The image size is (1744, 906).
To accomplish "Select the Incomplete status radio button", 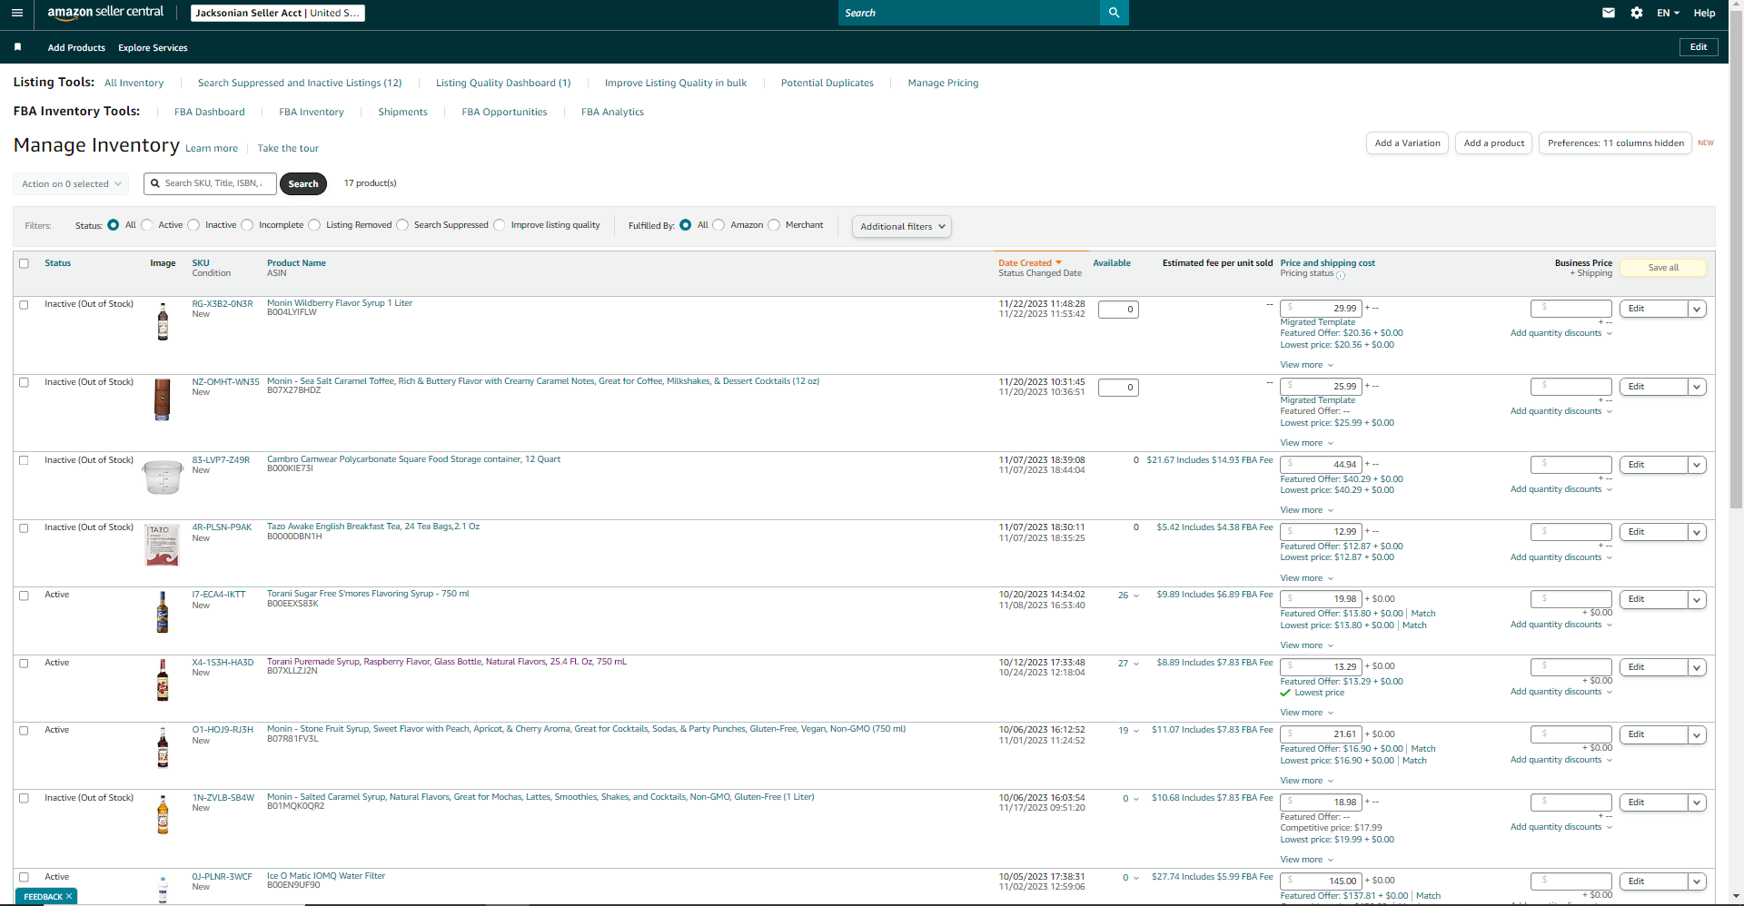I will pos(247,225).
